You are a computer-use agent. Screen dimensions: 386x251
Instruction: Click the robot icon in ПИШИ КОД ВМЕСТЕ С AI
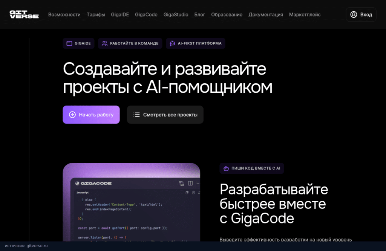tap(226, 168)
